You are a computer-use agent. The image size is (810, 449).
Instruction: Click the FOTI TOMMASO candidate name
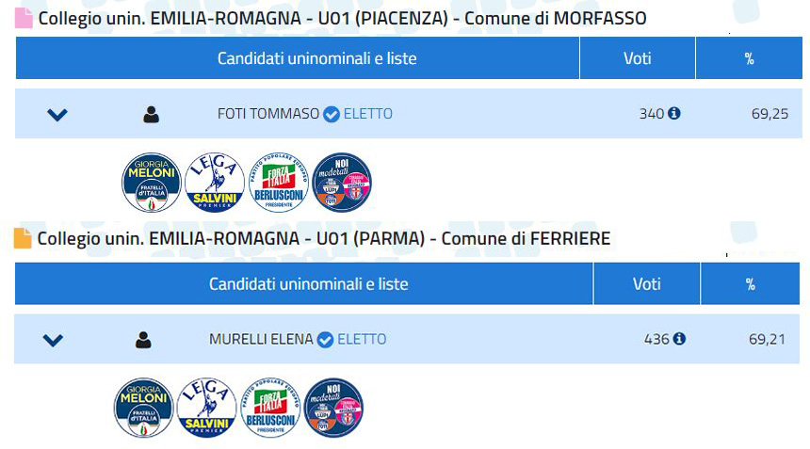click(x=268, y=114)
